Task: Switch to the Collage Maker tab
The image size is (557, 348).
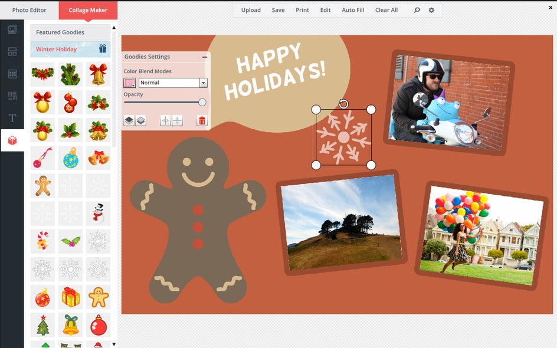Action: [x=88, y=10]
